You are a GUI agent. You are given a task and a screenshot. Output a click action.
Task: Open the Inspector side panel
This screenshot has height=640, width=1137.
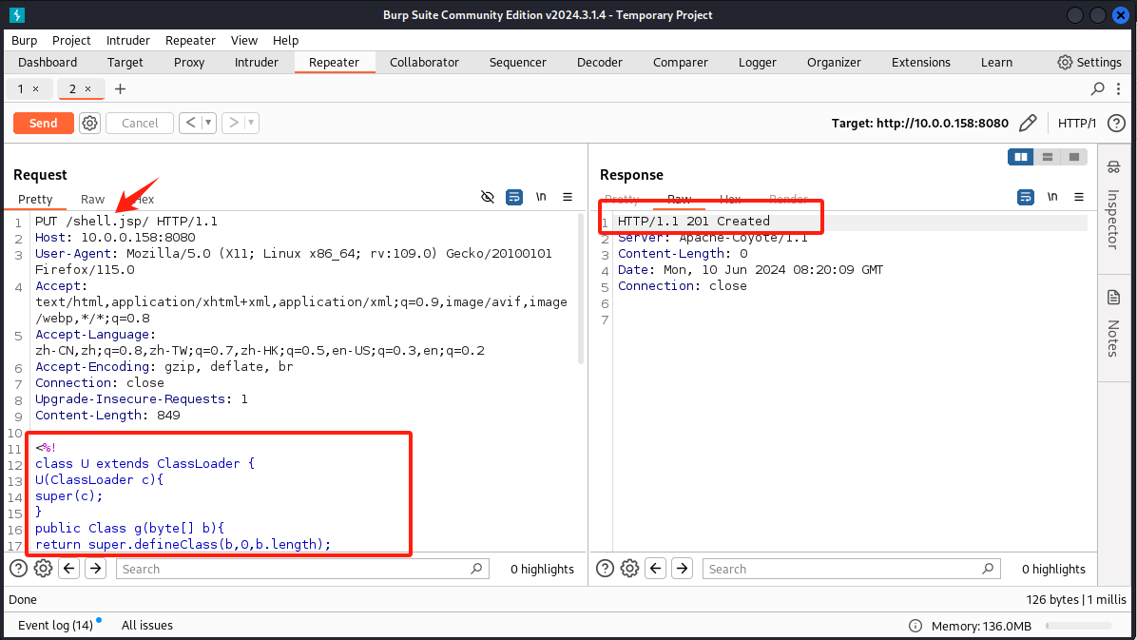click(1113, 206)
